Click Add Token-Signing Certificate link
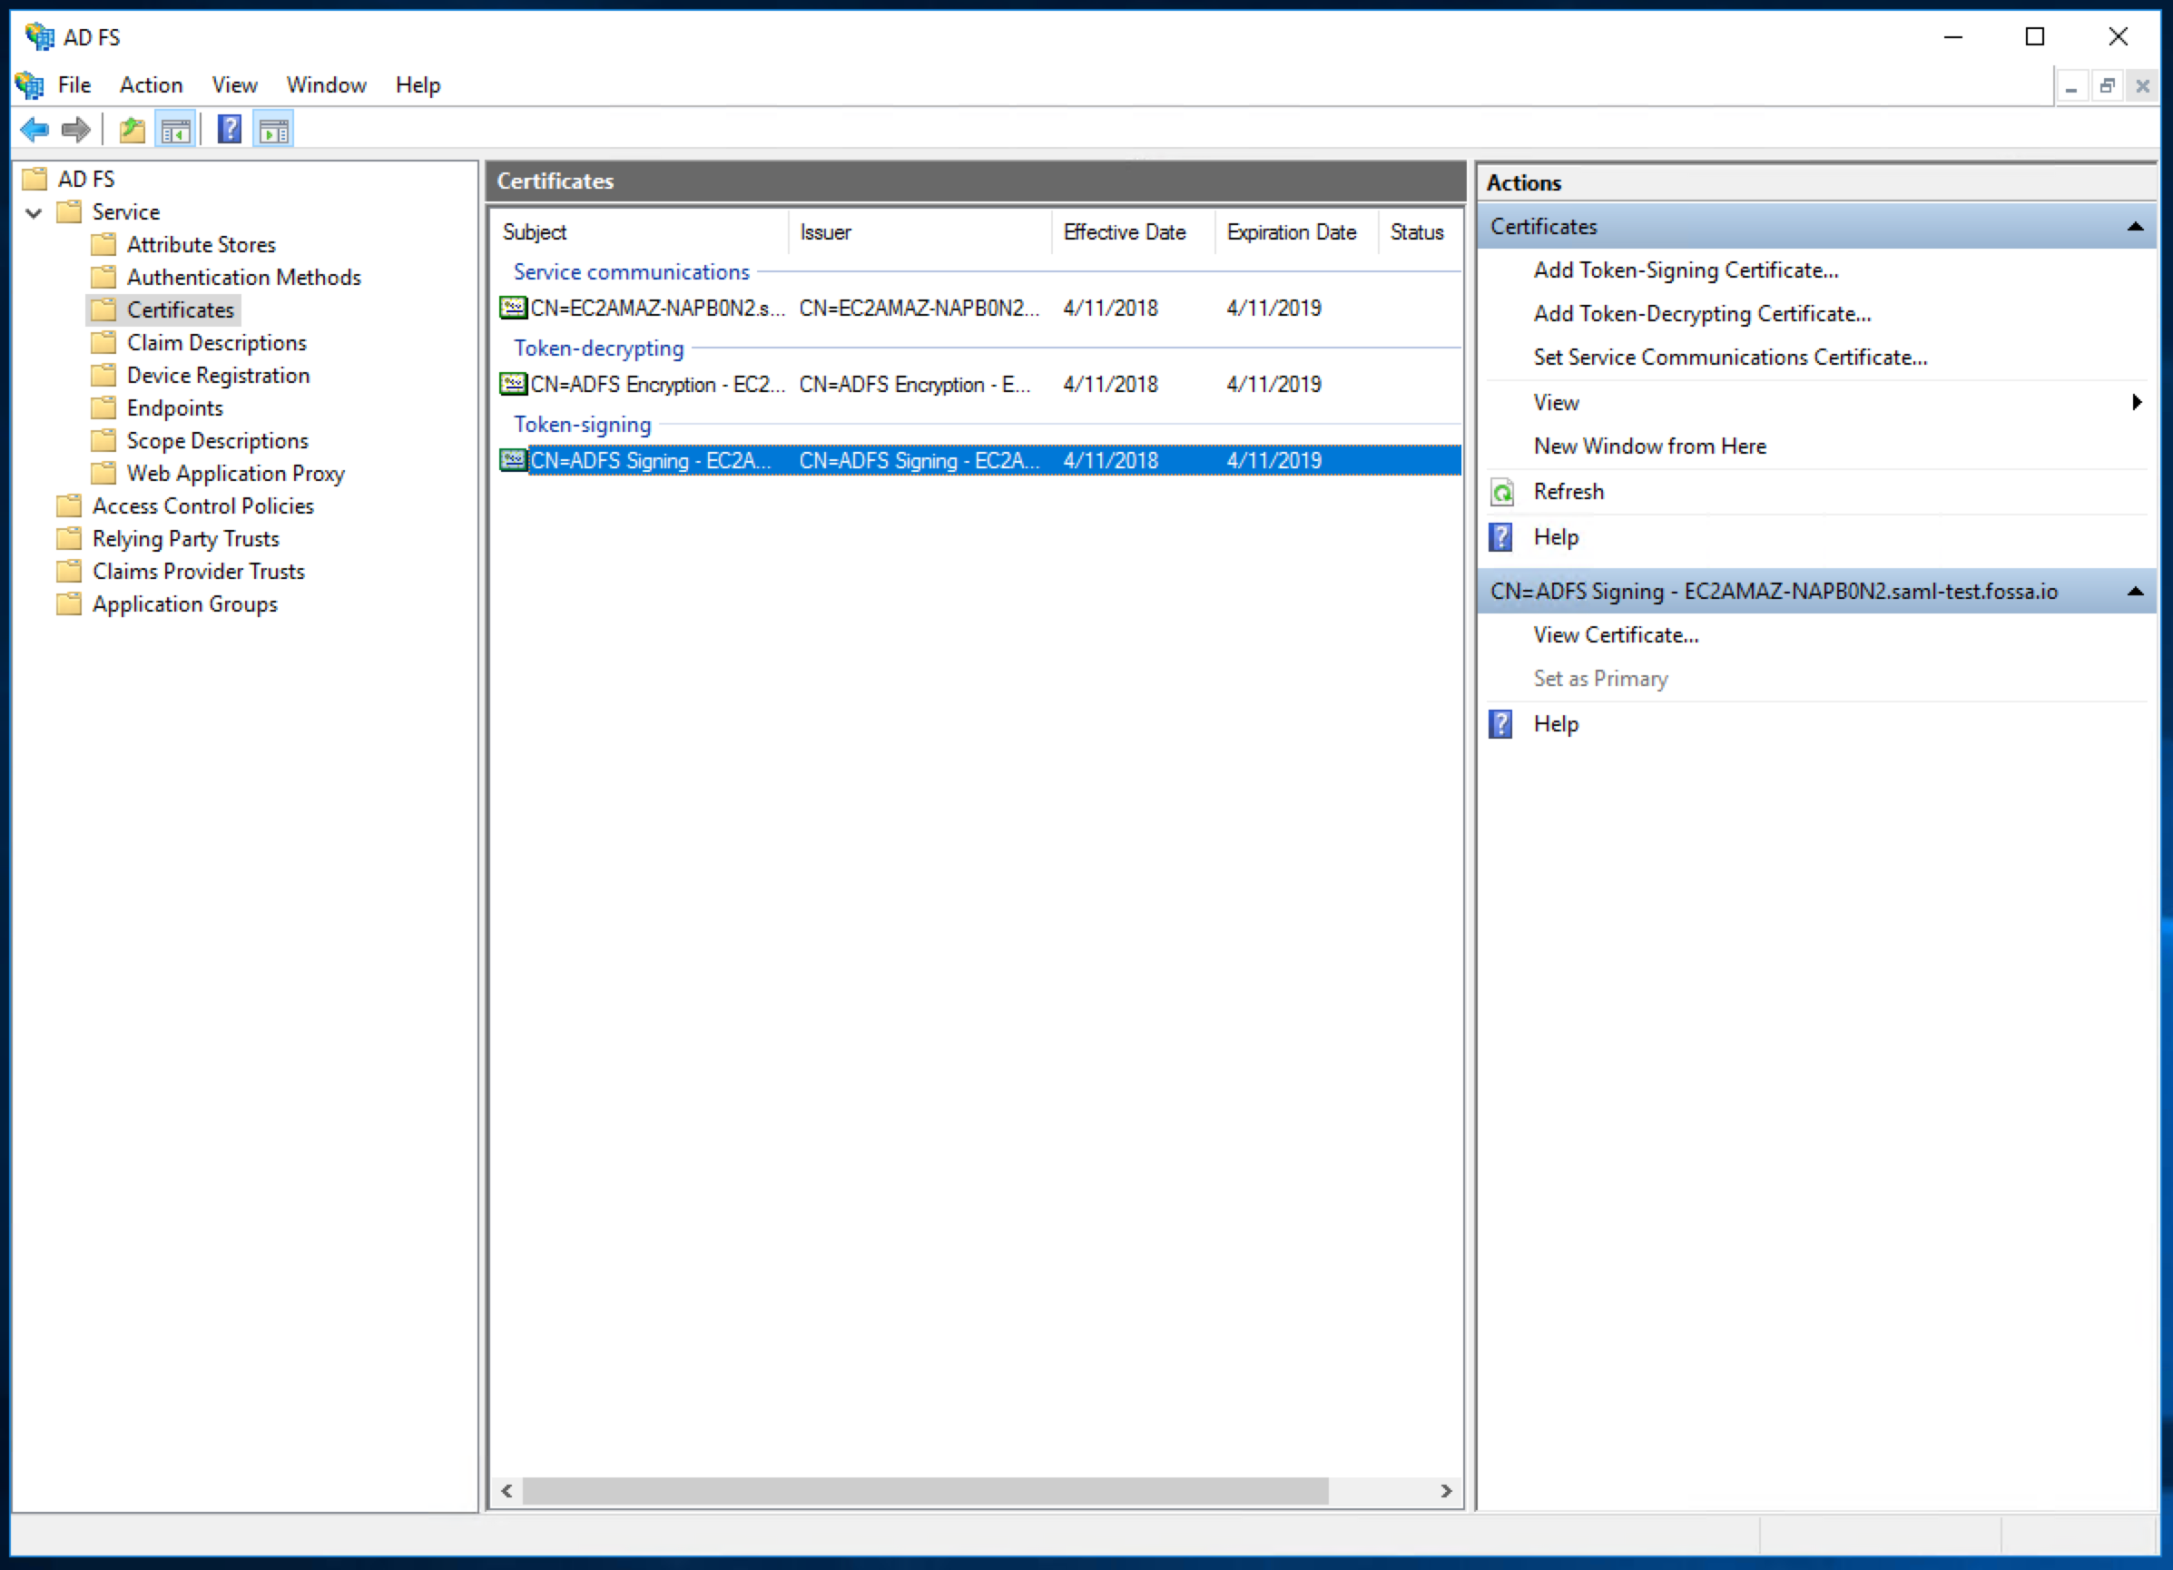Viewport: 2173px width, 1570px height. [1686, 270]
